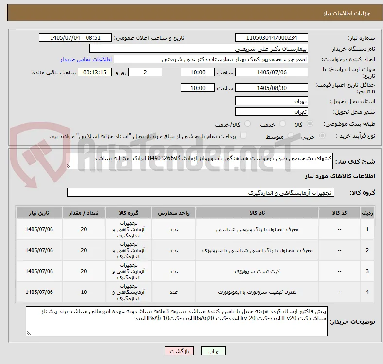This screenshot has width=383, height=364.
Task: Click unit عدد in row 2
Action: pyautogui.click(x=174, y=250)
